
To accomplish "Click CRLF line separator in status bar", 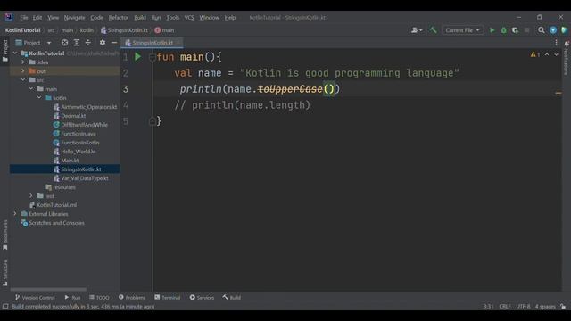I will pyautogui.click(x=505, y=307).
